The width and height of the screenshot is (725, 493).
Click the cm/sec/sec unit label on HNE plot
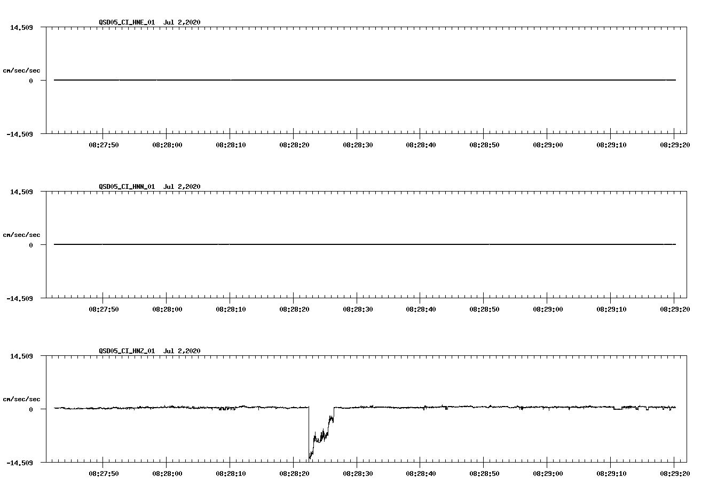pos(22,70)
